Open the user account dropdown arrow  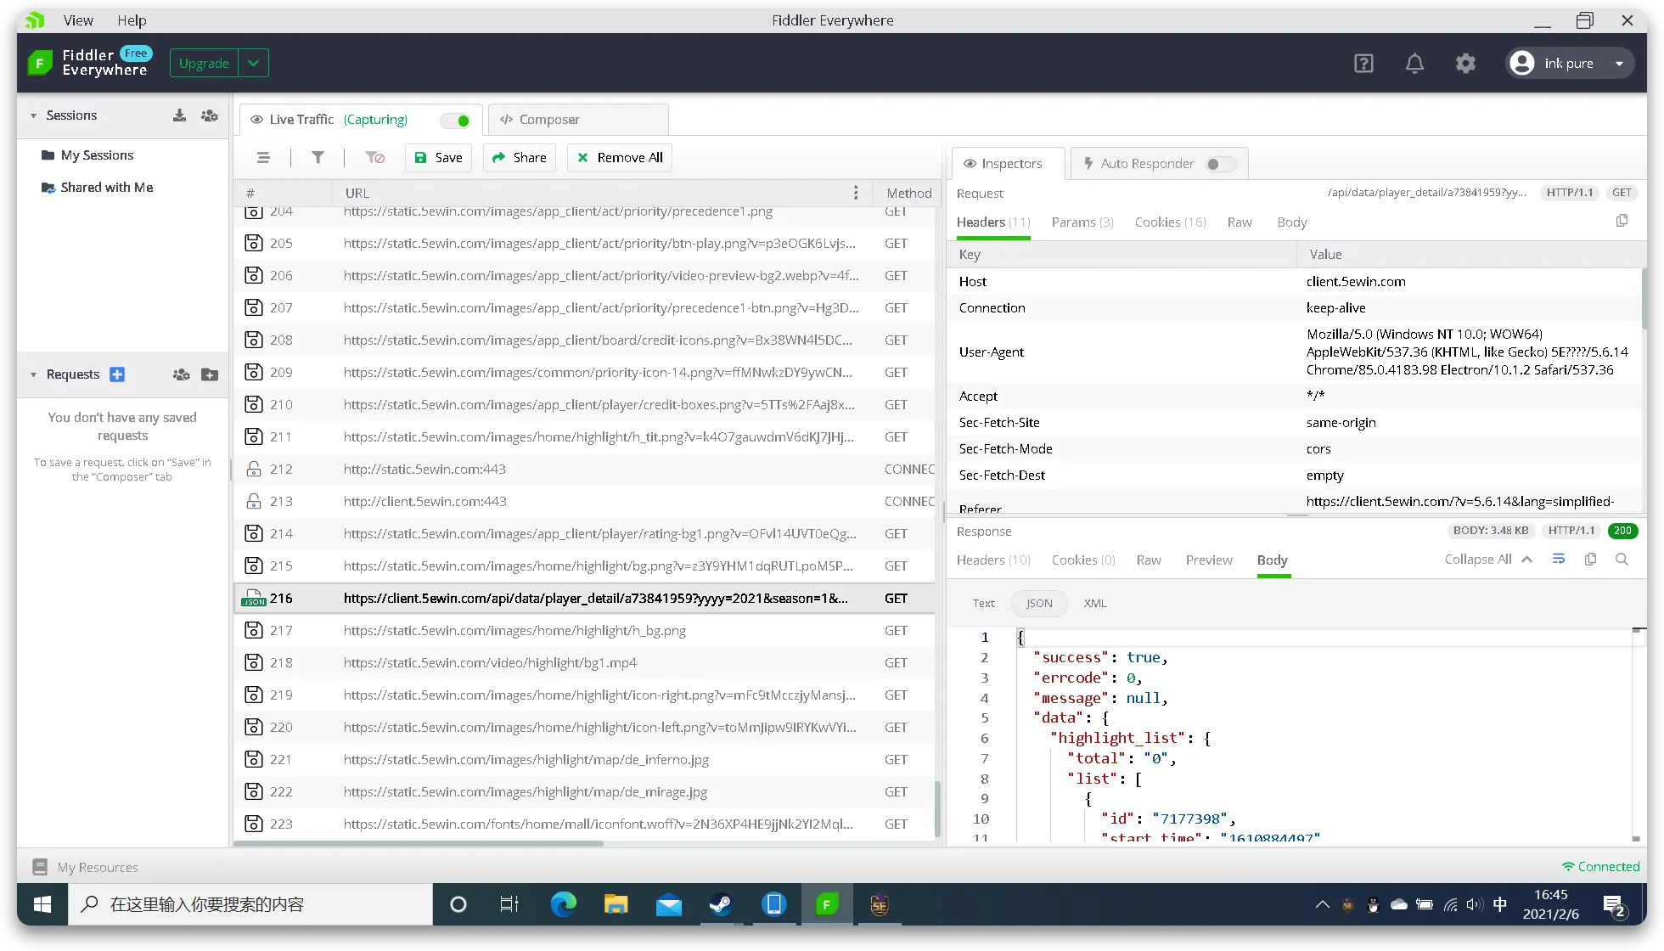click(1619, 64)
